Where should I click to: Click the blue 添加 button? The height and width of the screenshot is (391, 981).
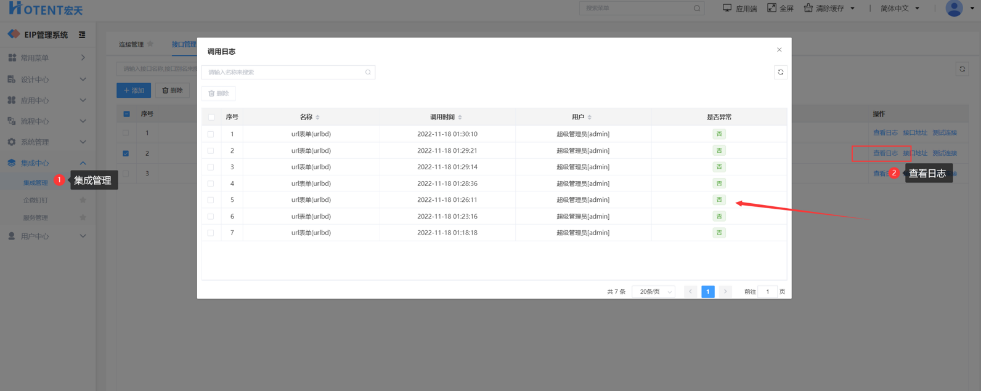pos(134,91)
